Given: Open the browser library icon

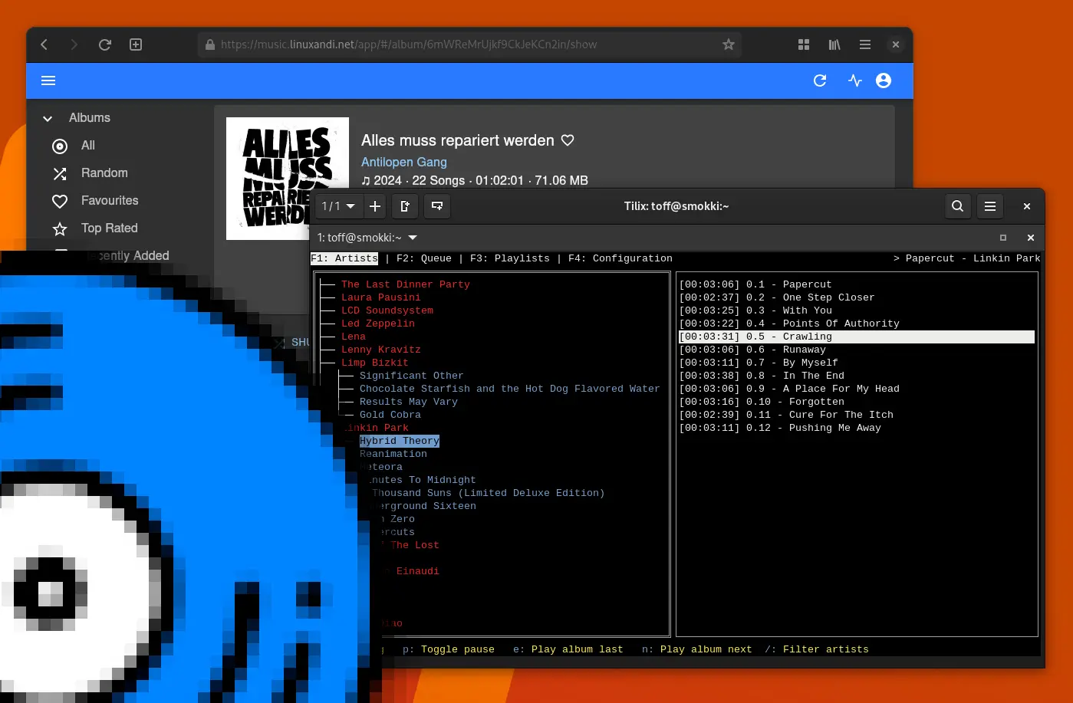Looking at the screenshot, I should coord(834,44).
